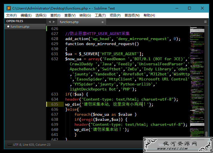Click the Sublime Text app icon in title bar
This screenshot has width=213, height=153.
tap(9, 8)
